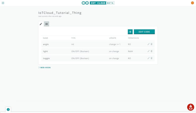Open the orange user profile avatar

point(192,3)
